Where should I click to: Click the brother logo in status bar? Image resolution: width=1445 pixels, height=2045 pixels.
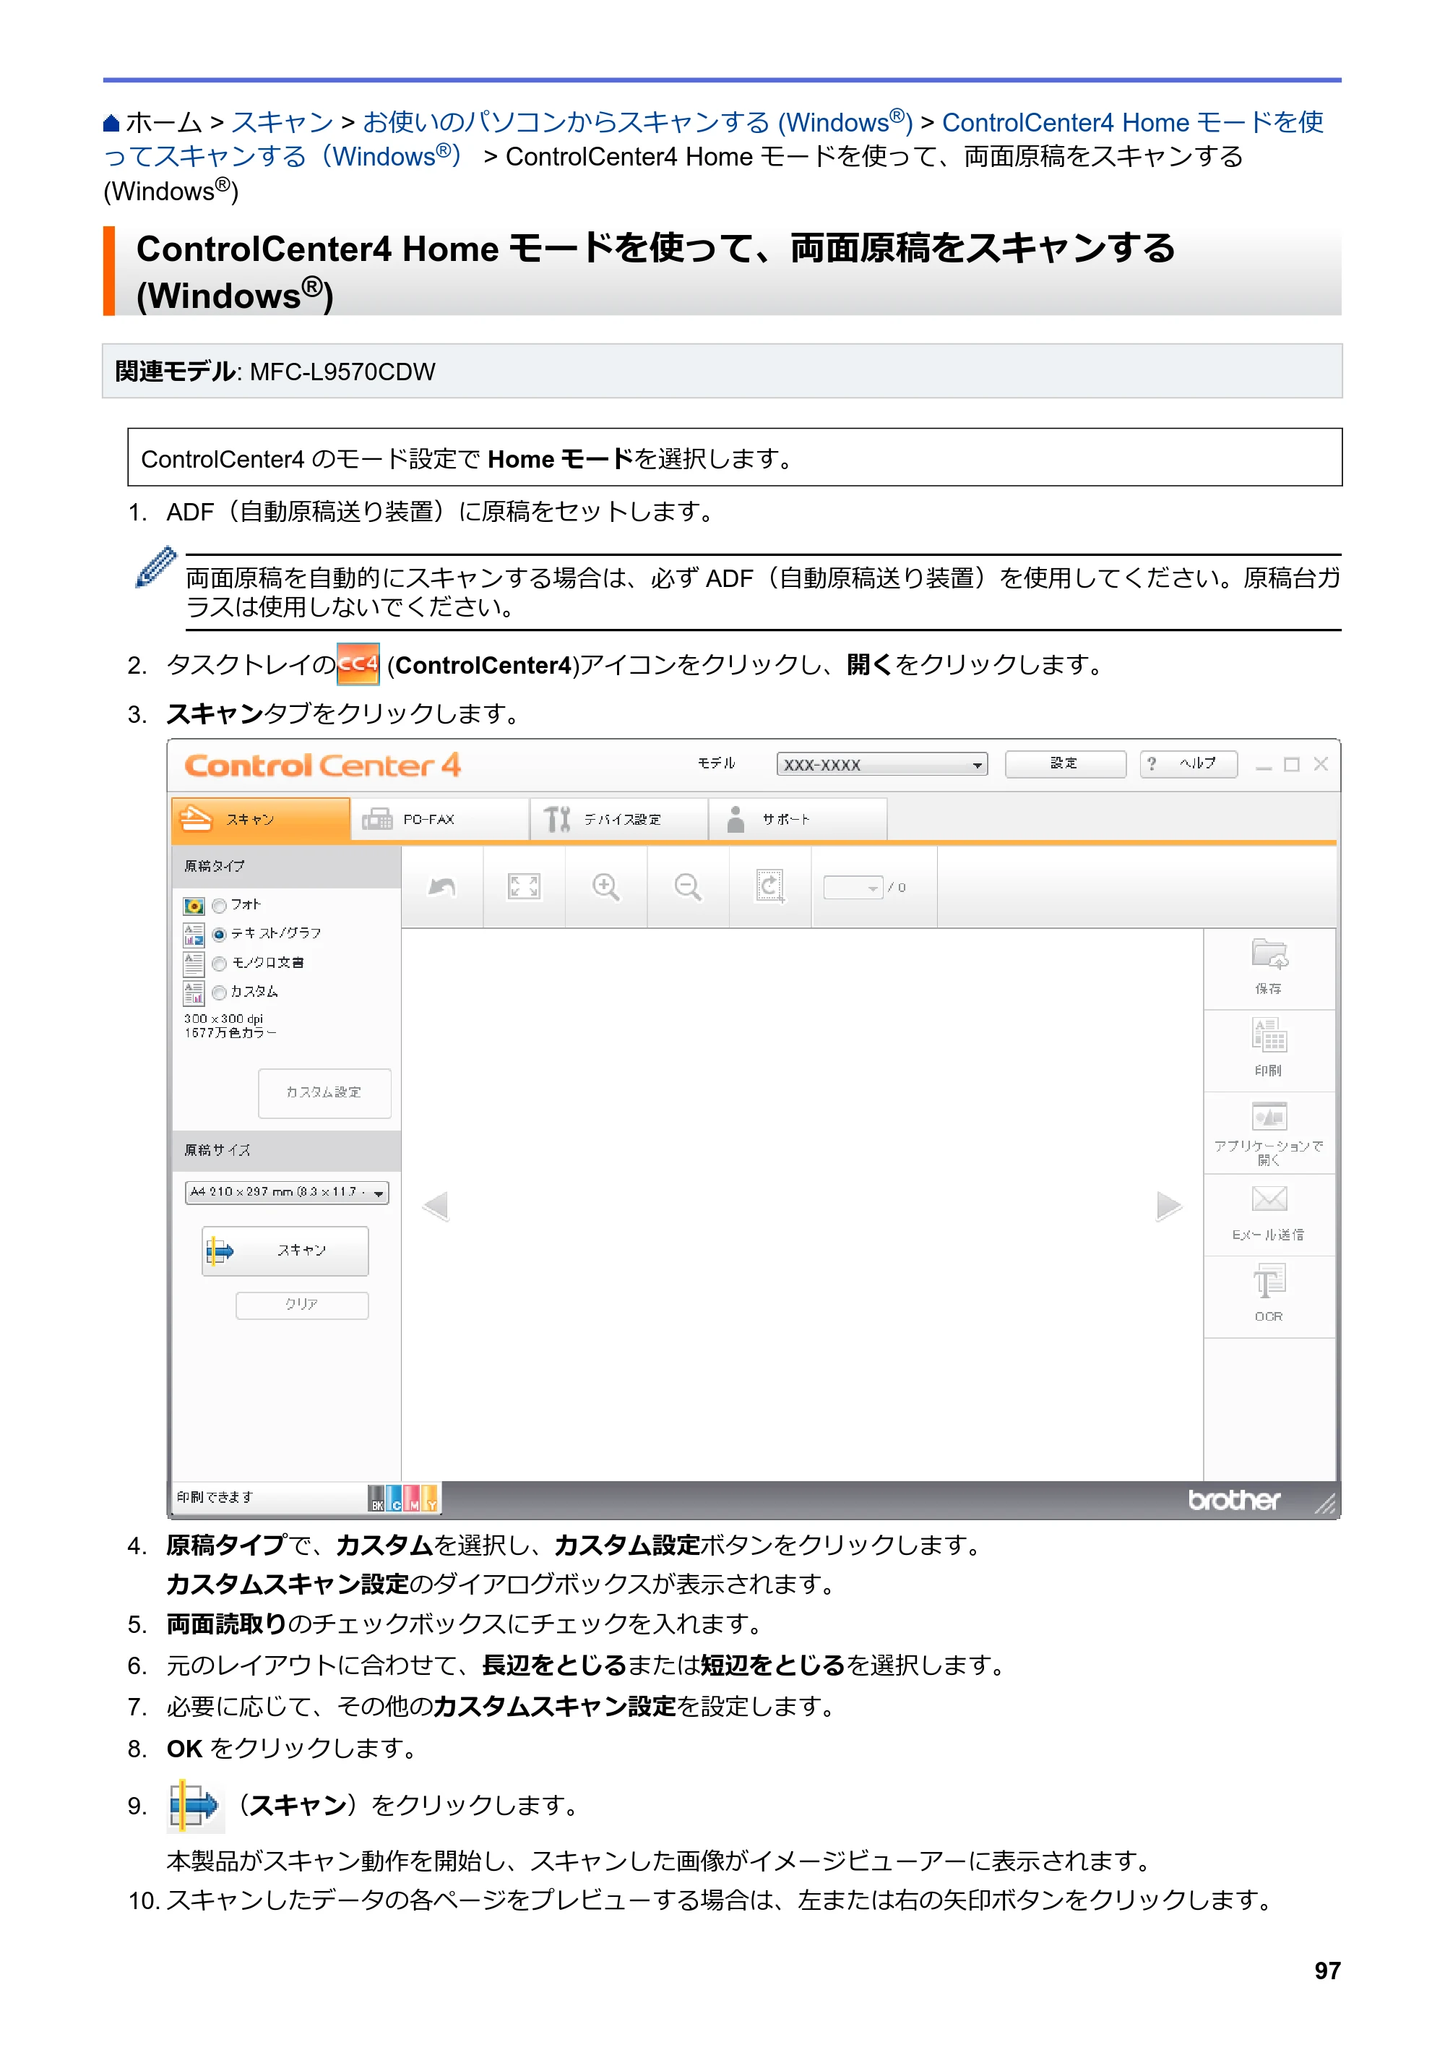click(1234, 1500)
